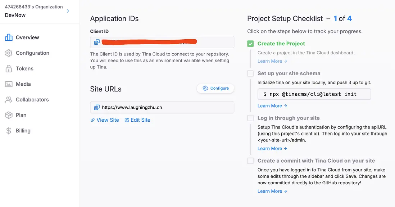Click the Overview bar chart icon

coord(9,37)
